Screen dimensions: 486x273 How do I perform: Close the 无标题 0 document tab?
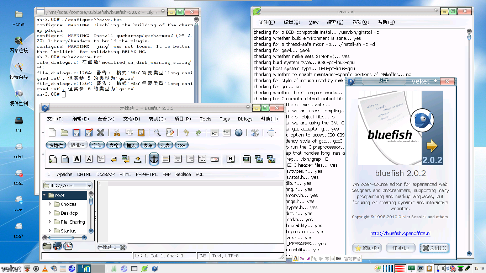[123, 247]
